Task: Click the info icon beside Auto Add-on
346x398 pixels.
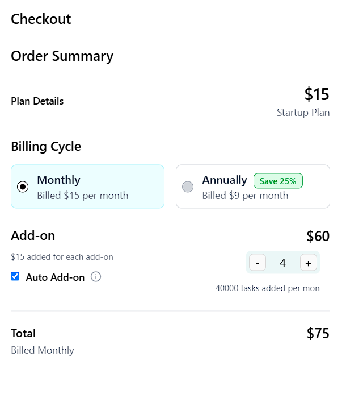Action: pyautogui.click(x=96, y=277)
